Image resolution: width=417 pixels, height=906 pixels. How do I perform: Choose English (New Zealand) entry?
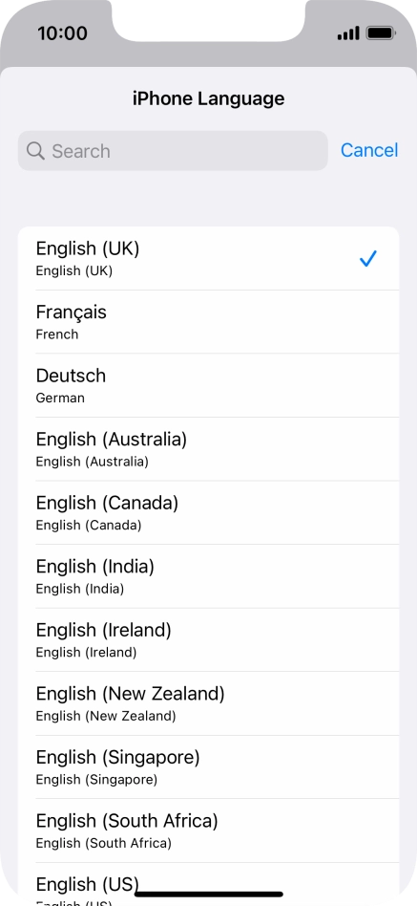point(208,703)
